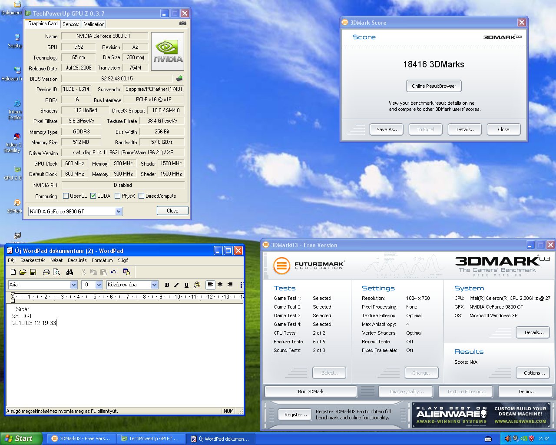Open system Details in 3DMark03 window
The image size is (556, 445).
point(534,332)
